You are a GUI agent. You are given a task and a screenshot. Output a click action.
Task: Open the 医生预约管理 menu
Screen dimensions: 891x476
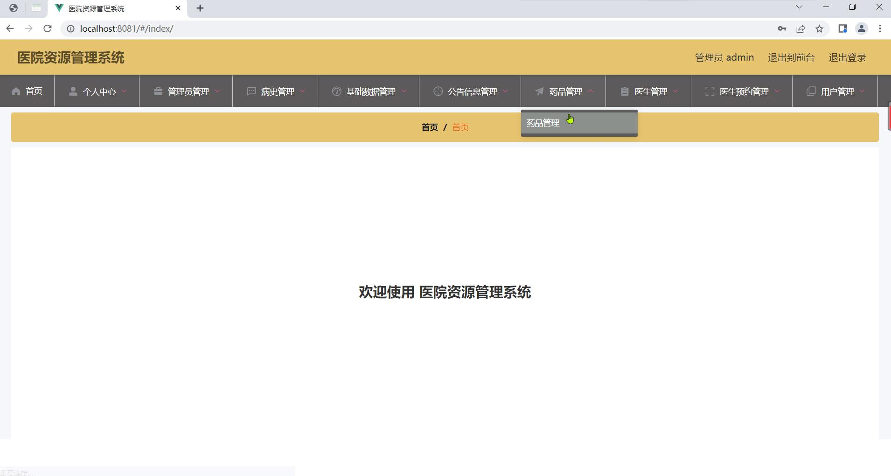[744, 91]
